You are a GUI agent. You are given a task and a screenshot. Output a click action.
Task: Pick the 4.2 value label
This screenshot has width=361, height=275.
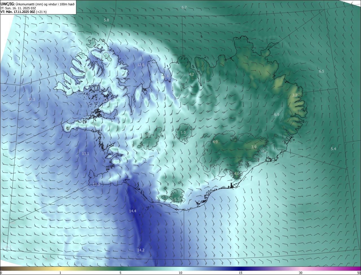[x=191, y=75]
